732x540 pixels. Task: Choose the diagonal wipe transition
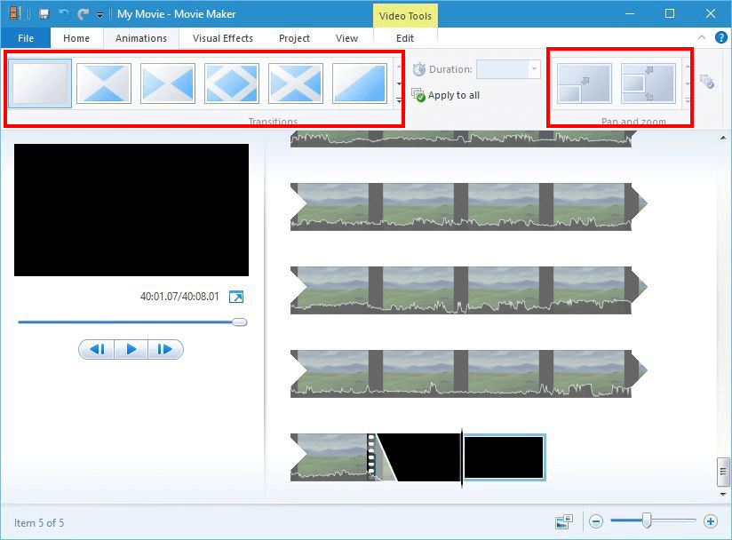tap(360, 83)
